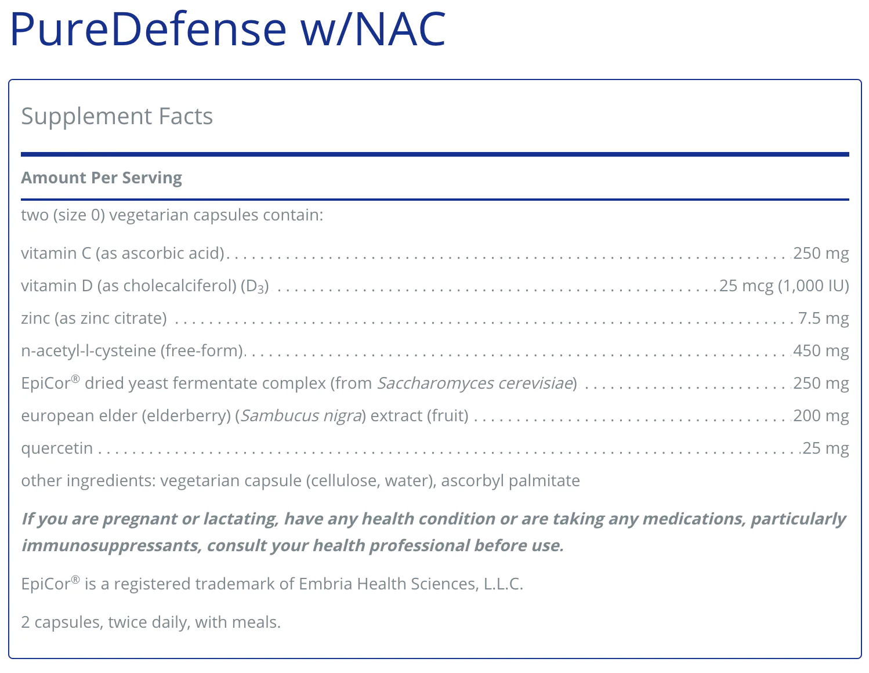Screen dimensions: 869x673
Task: Select the vitamin D cholecalciferol row
Action: pos(435,286)
